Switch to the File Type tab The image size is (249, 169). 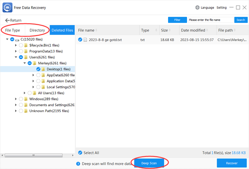click(12, 30)
